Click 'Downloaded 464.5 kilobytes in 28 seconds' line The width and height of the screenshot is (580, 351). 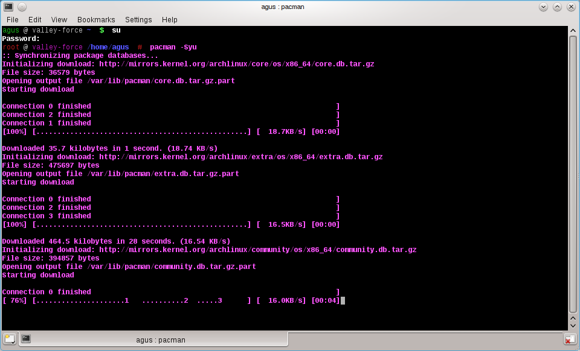pyautogui.click(x=116, y=241)
